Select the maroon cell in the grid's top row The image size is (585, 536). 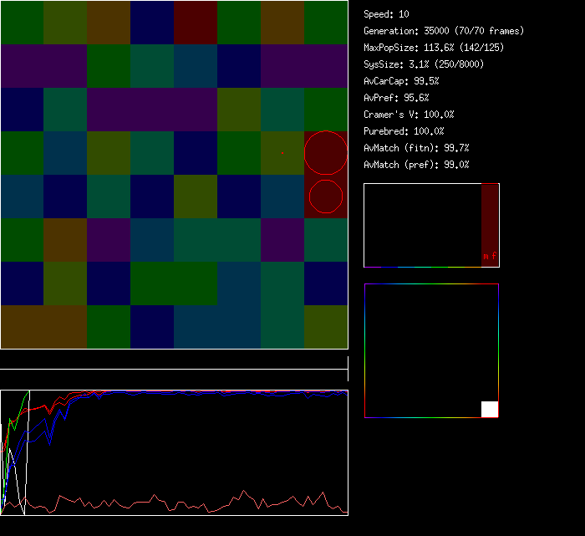tap(196, 23)
